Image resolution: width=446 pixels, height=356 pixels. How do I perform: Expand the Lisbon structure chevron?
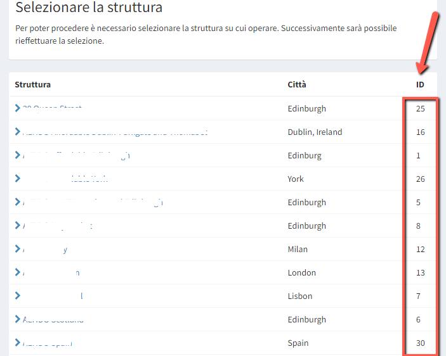18,296
